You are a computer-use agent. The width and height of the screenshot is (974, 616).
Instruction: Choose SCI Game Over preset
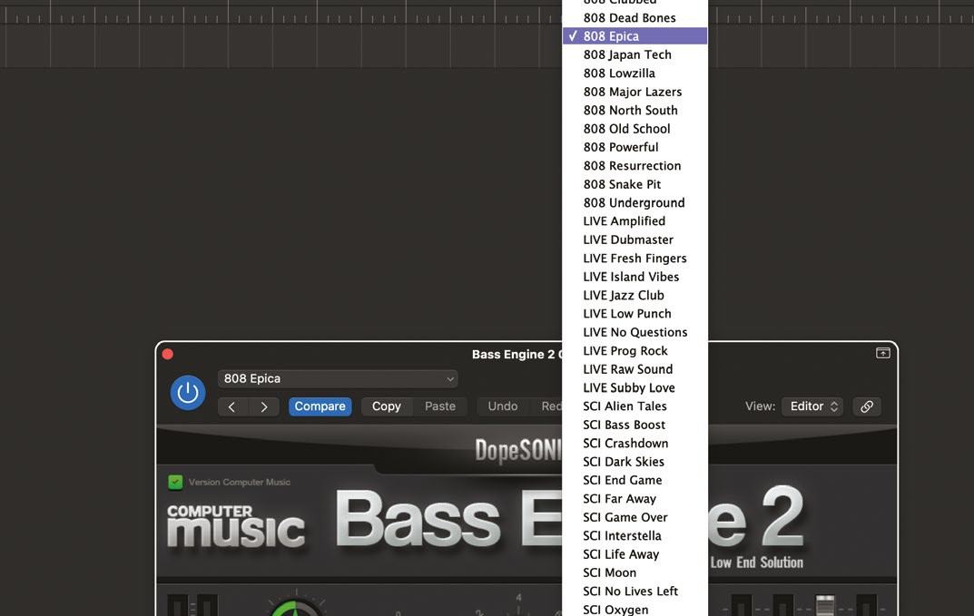635,517
